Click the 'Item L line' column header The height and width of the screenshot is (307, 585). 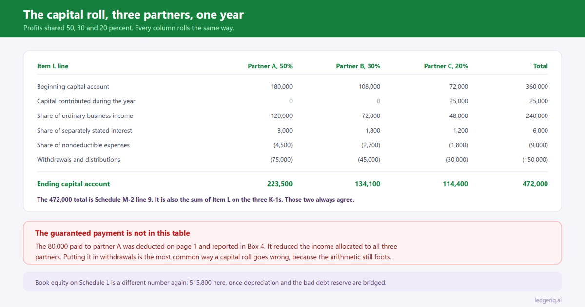click(53, 66)
